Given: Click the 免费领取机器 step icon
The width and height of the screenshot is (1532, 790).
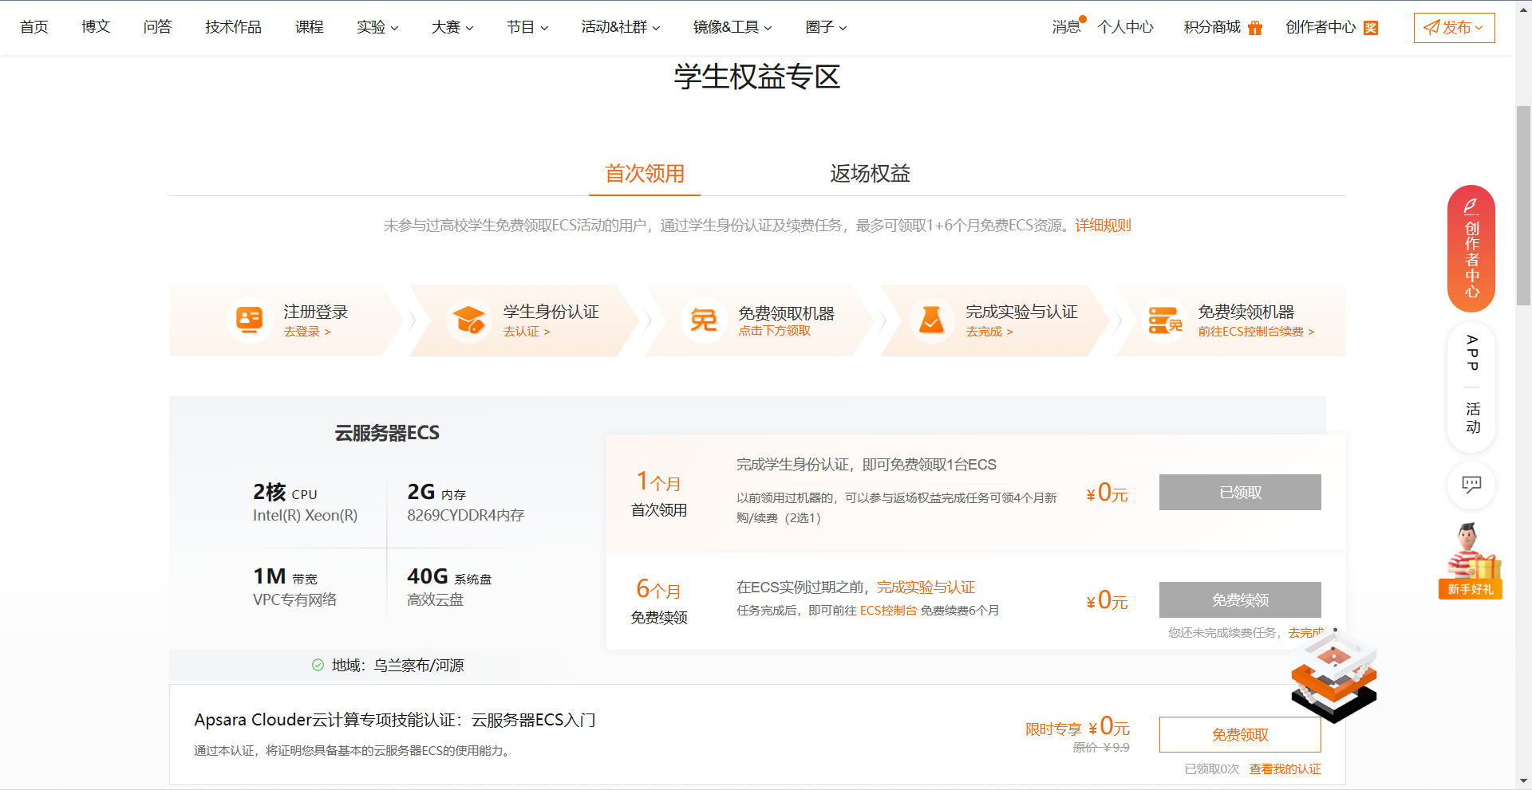Looking at the screenshot, I should click(x=704, y=320).
